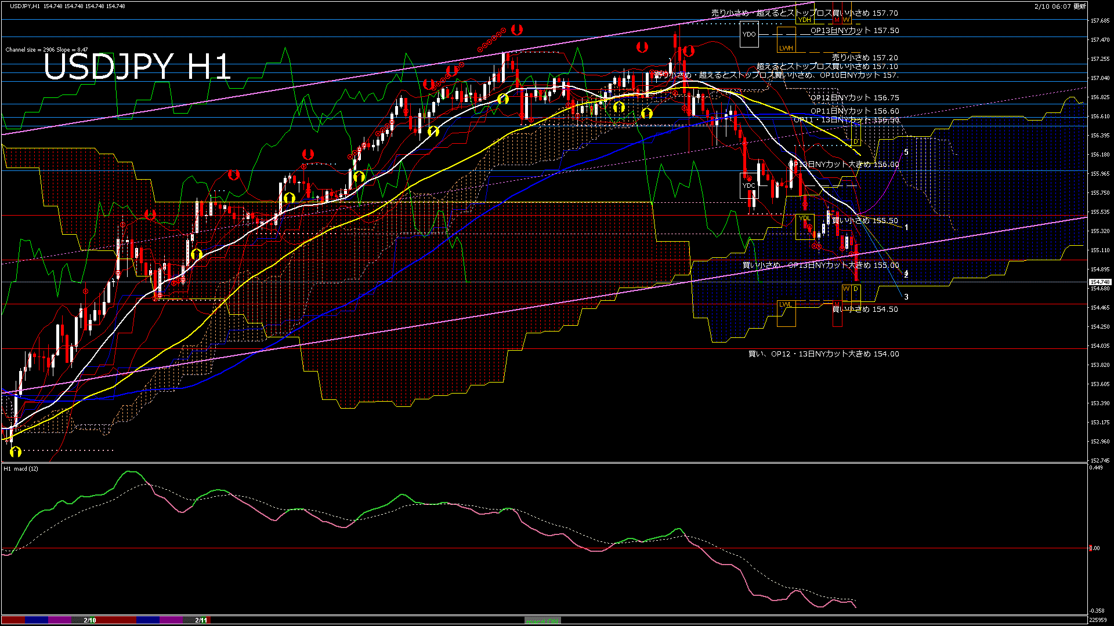The image size is (1114, 626).
Task: Click the 2/11 date marker on timeline
Action: (201, 620)
